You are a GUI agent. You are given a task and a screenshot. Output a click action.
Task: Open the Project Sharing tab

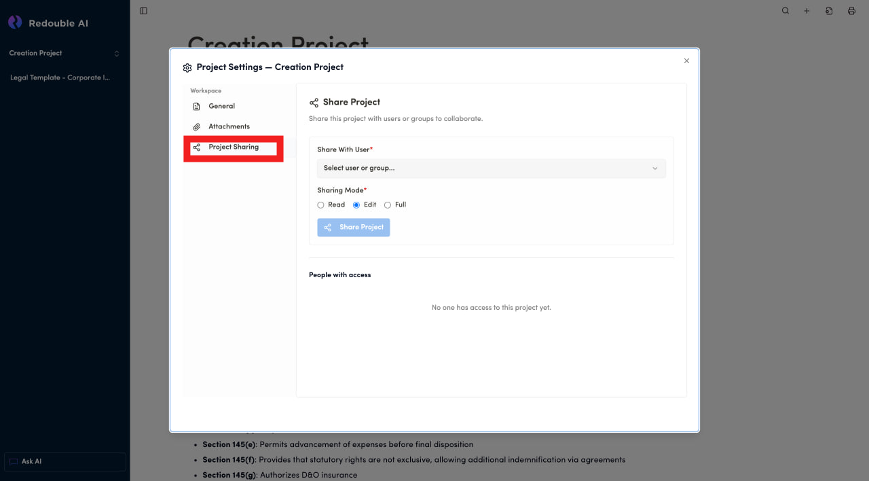tap(233, 147)
